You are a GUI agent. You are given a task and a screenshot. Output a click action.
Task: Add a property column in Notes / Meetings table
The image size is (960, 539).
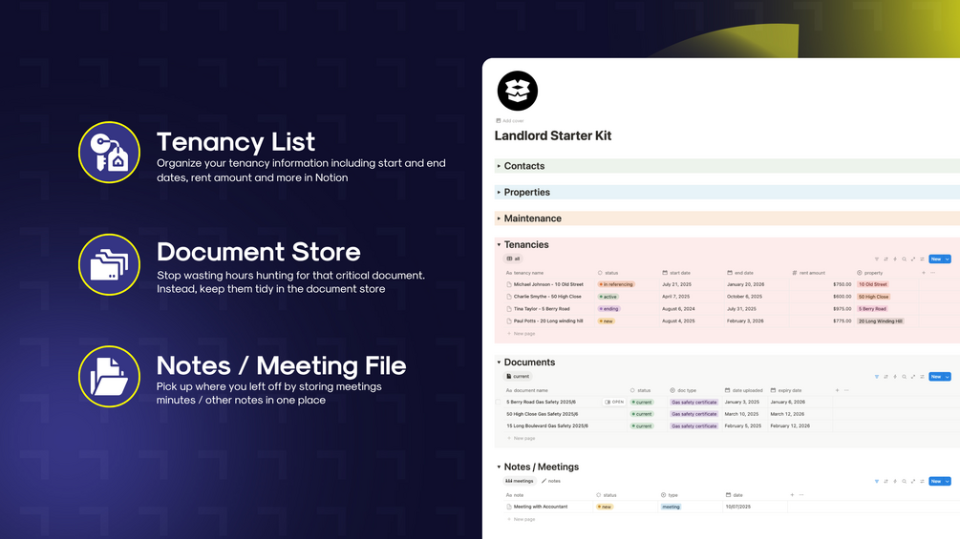[792, 495]
